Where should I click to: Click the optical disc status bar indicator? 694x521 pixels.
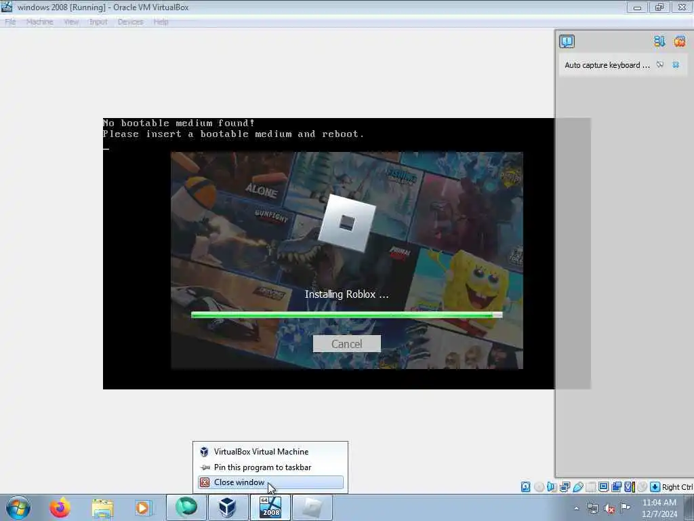click(x=539, y=487)
